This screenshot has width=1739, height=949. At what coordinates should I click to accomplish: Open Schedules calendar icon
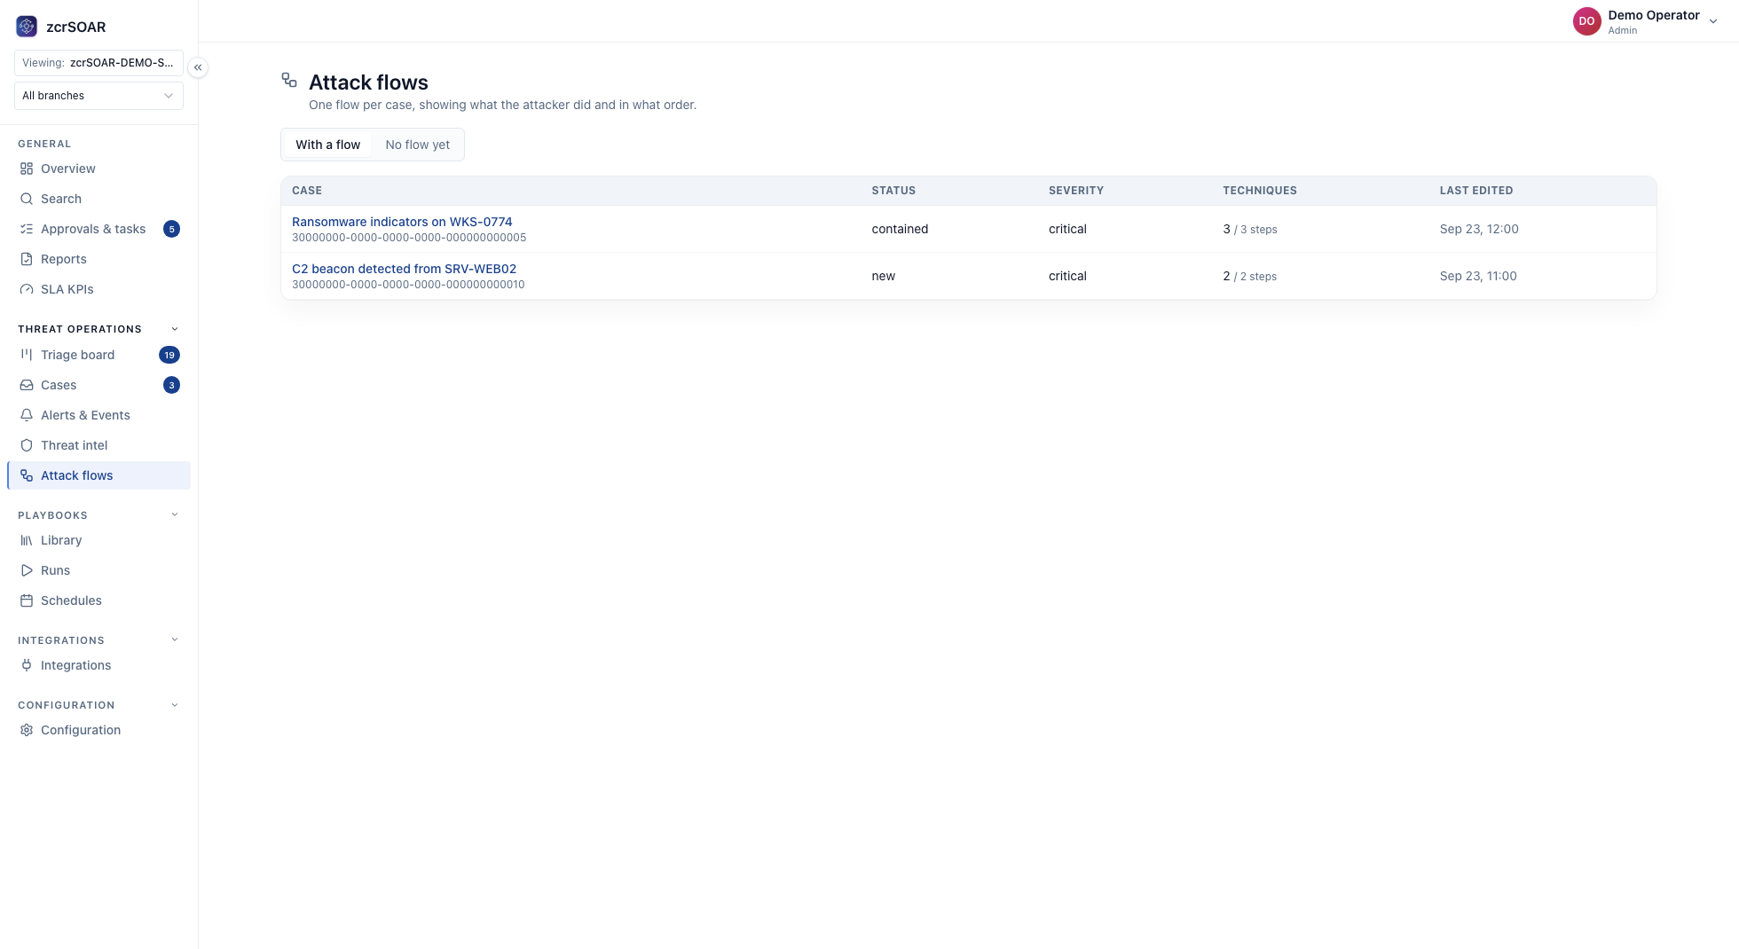pyautogui.click(x=27, y=600)
